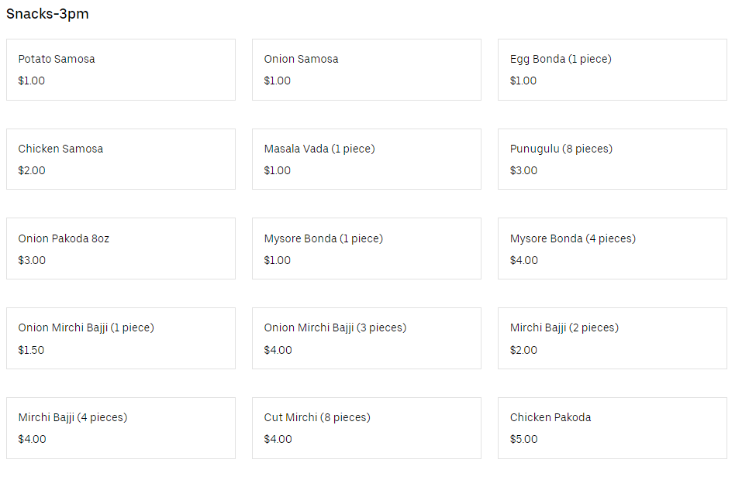This screenshot has width=749, height=480.
Task: Open the Onion Samosa item card
Action: [x=366, y=70]
